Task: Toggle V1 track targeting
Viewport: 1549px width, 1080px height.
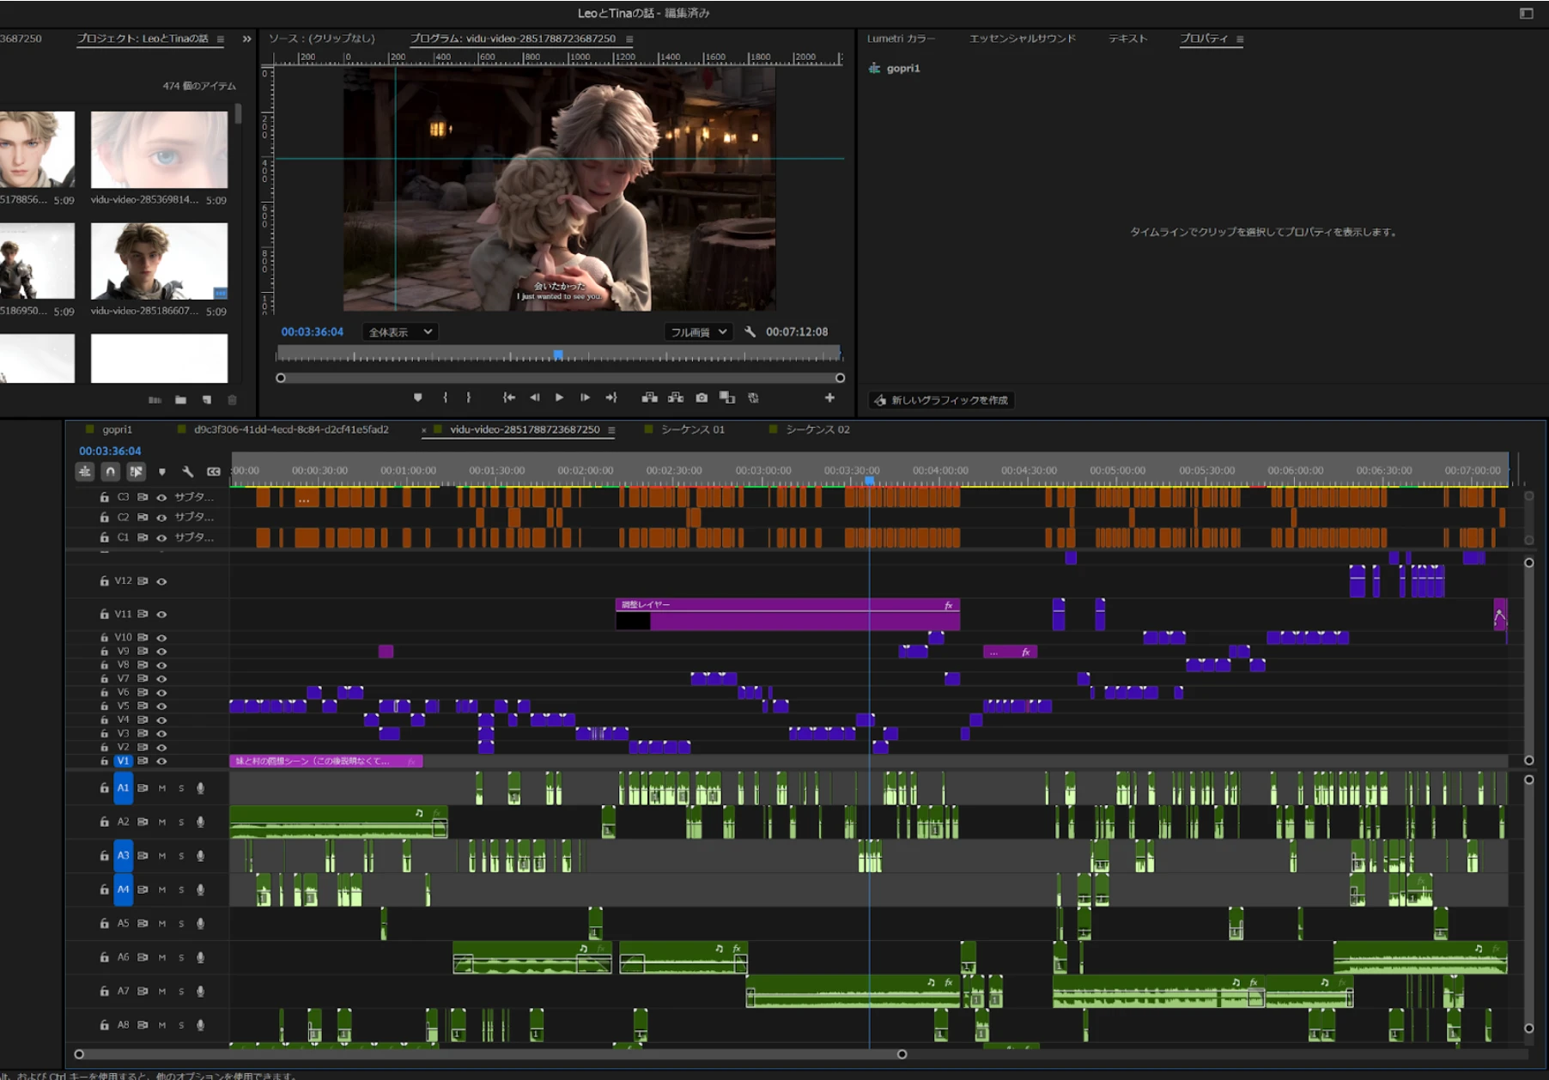Action: (x=123, y=761)
